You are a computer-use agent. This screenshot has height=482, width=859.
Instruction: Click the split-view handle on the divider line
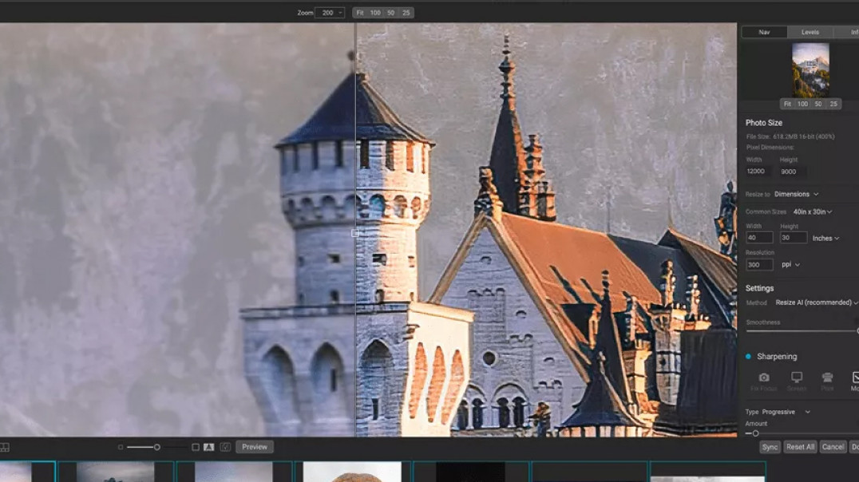pos(355,233)
